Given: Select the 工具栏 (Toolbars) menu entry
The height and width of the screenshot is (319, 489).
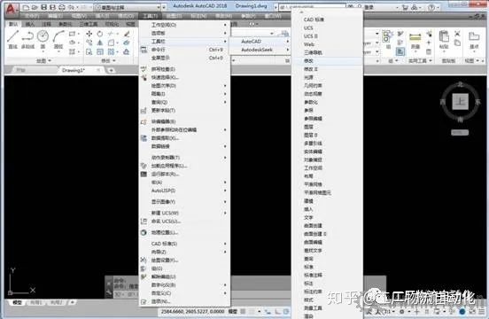Looking at the screenshot, I should click(x=184, y=41).
